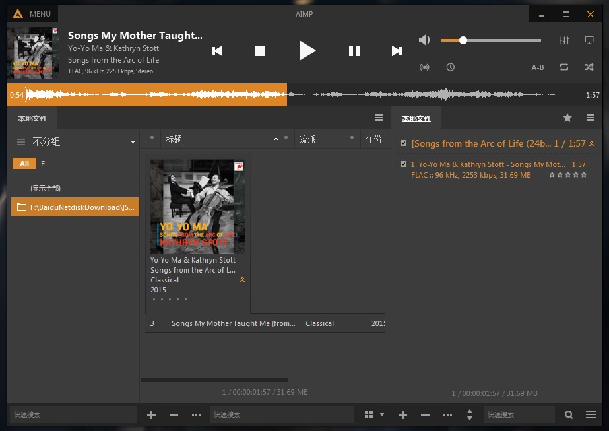
Task: Skip to the next track
Action: (x=397, y=51)
